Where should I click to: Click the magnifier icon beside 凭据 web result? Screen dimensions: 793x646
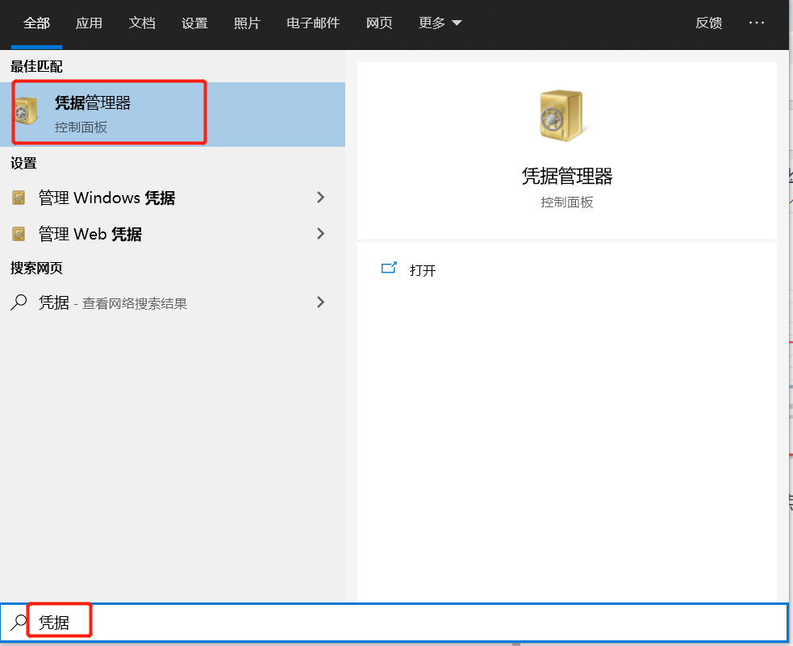point(19,302)
